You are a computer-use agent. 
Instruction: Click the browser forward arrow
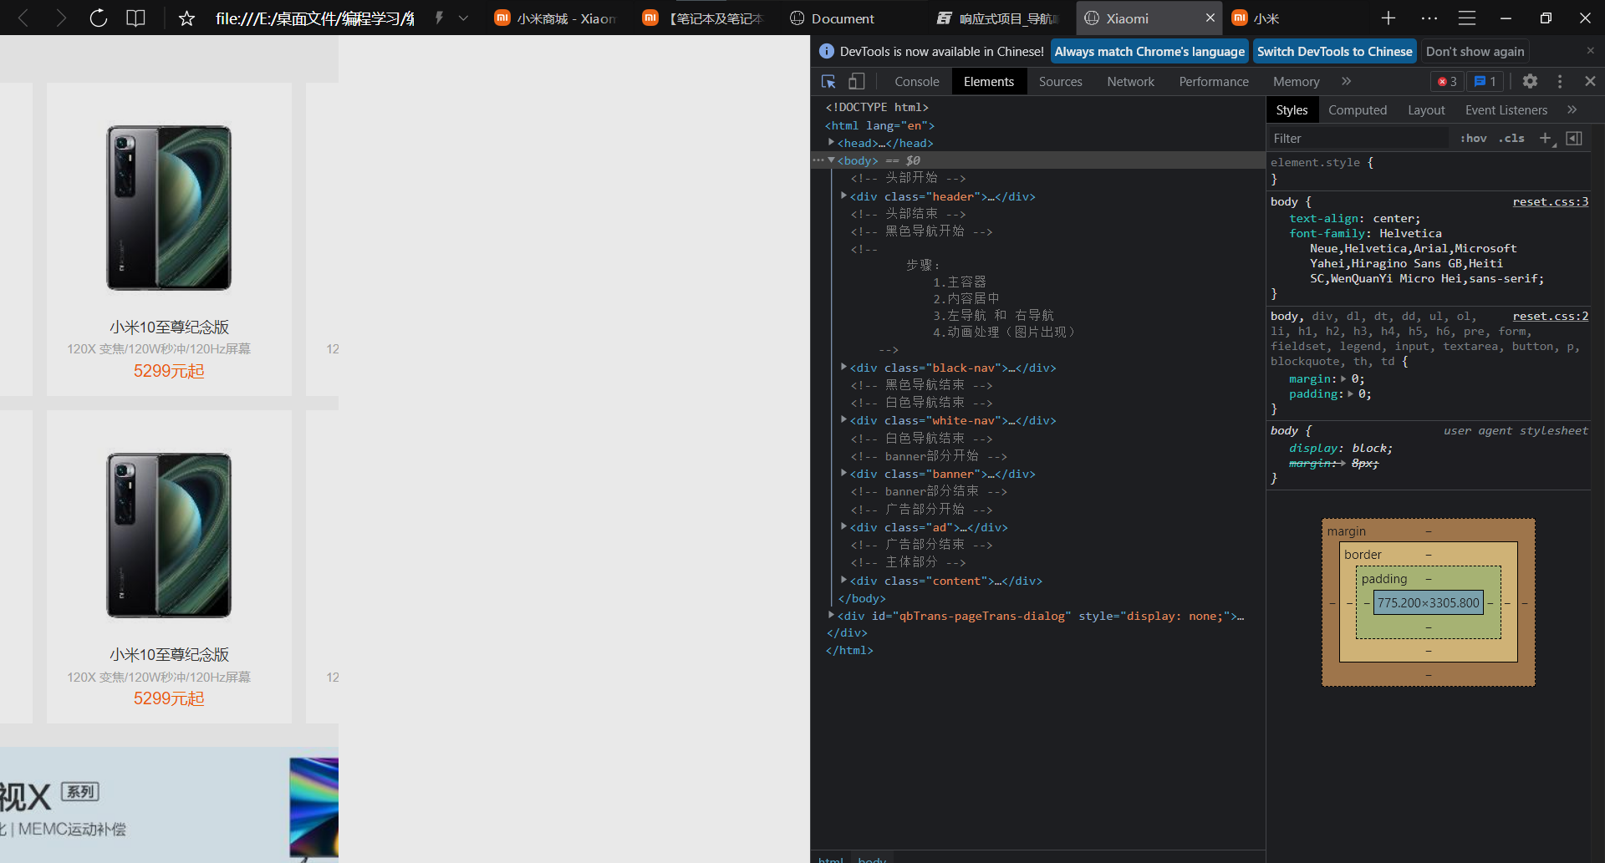tap(60, 18)
